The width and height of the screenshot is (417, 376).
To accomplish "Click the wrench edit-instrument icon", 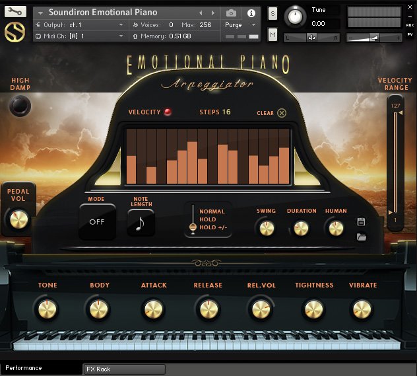I will tap(15, 12).
